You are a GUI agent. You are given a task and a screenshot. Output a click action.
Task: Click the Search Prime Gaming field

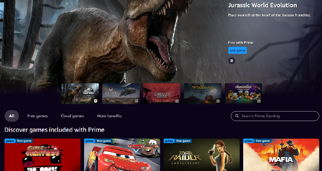(x=275, y=116)
